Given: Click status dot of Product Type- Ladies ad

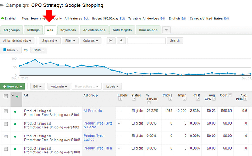Looking at the screenshot, I should [x=15, y=137].
